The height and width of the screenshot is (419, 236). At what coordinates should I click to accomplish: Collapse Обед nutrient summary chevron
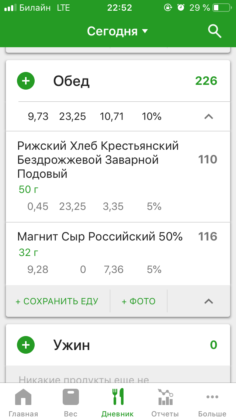coord(208,117)
